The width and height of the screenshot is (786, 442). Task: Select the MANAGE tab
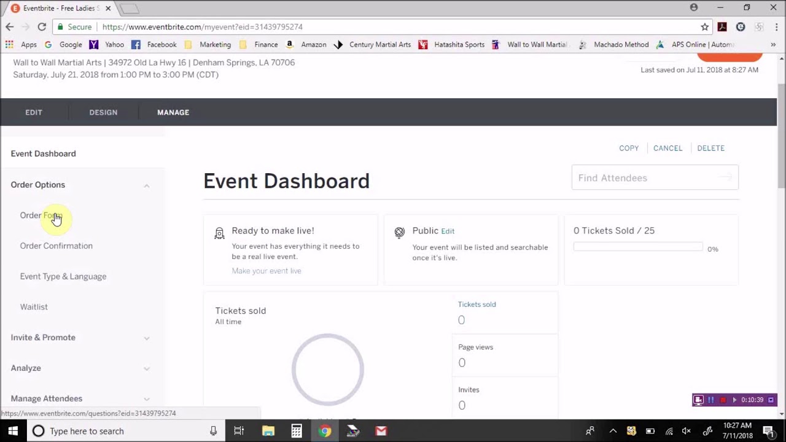(x=173, y=112)
